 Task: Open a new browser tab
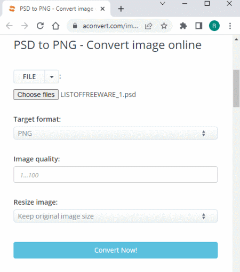[x=121, y=9]
